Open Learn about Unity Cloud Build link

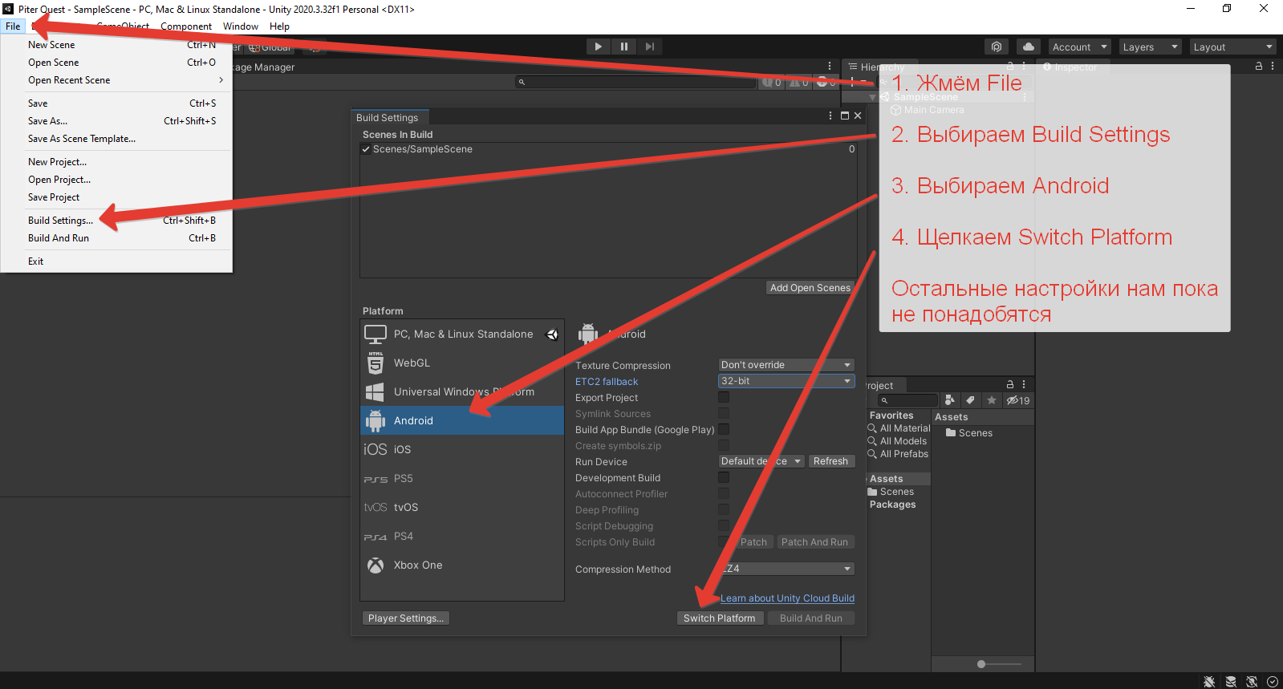click(x=787, y=598)
